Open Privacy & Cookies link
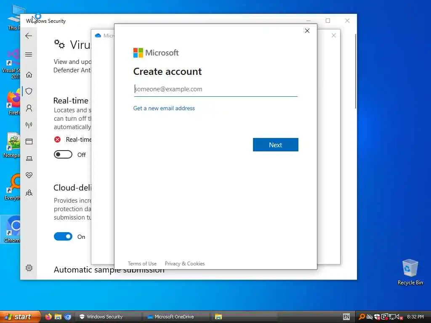 (x=185, y=264)
